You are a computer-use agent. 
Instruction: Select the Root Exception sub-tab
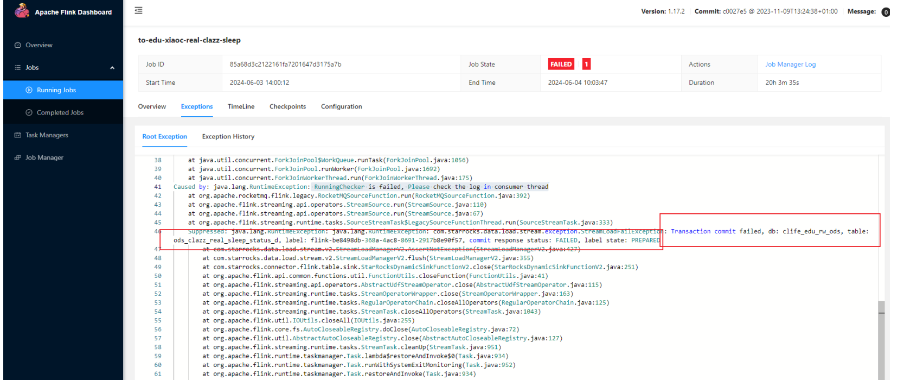tap(165, 136)
